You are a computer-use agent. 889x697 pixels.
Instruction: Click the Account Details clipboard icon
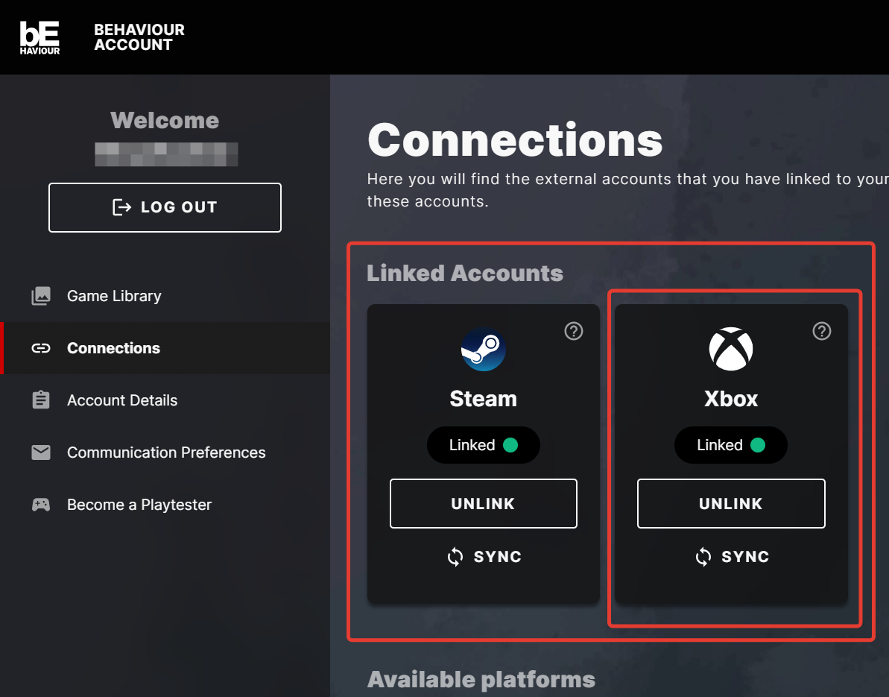click(x=41, y=400)
